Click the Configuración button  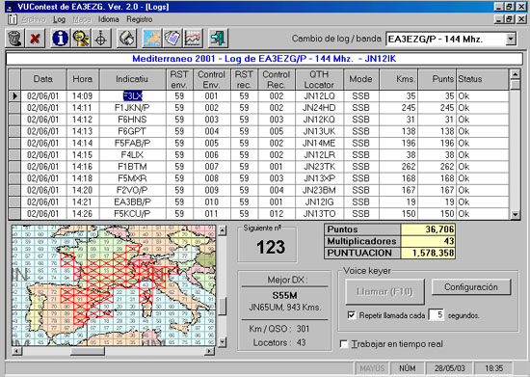point(471,287)
